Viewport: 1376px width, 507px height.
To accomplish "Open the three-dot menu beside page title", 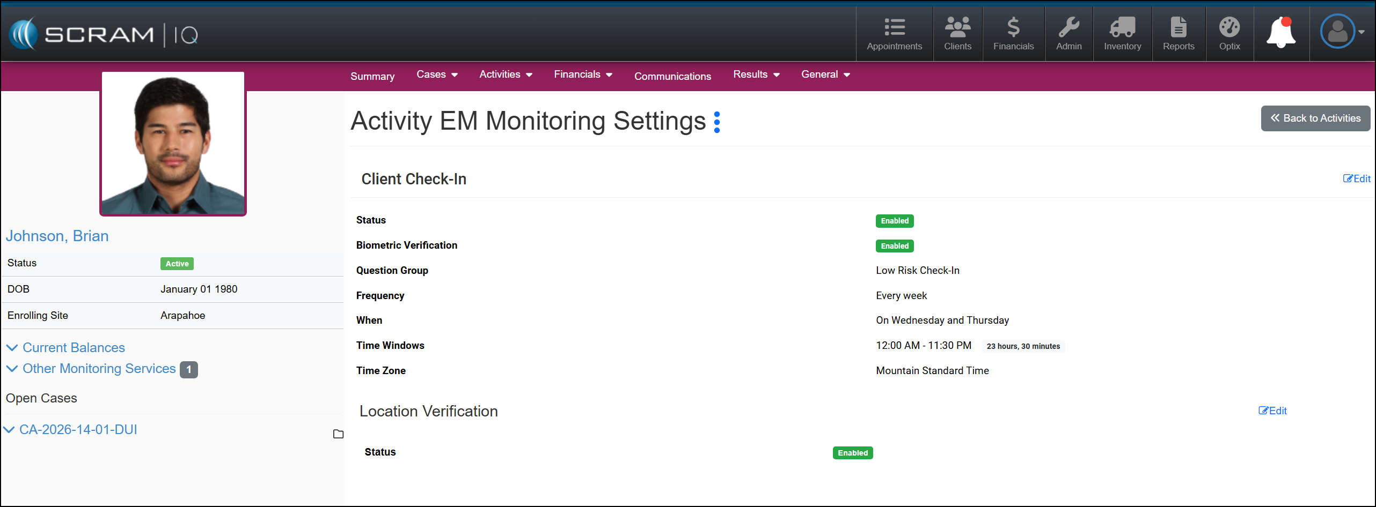I will (x=717, y=122).
